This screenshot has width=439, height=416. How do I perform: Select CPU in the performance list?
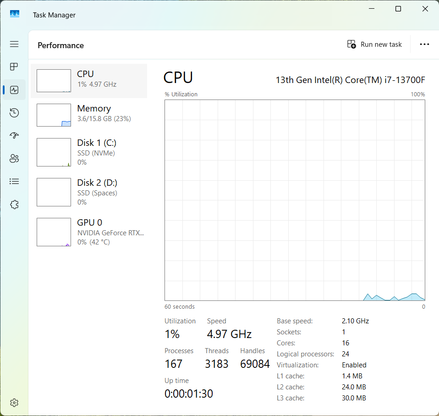point(89,81)
